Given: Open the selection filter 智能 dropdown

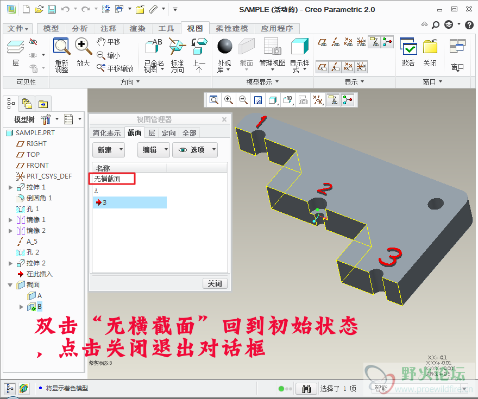Looking at the screenshot, I should tap(464, 389).
